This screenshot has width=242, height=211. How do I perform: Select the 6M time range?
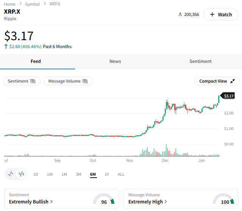93,174
